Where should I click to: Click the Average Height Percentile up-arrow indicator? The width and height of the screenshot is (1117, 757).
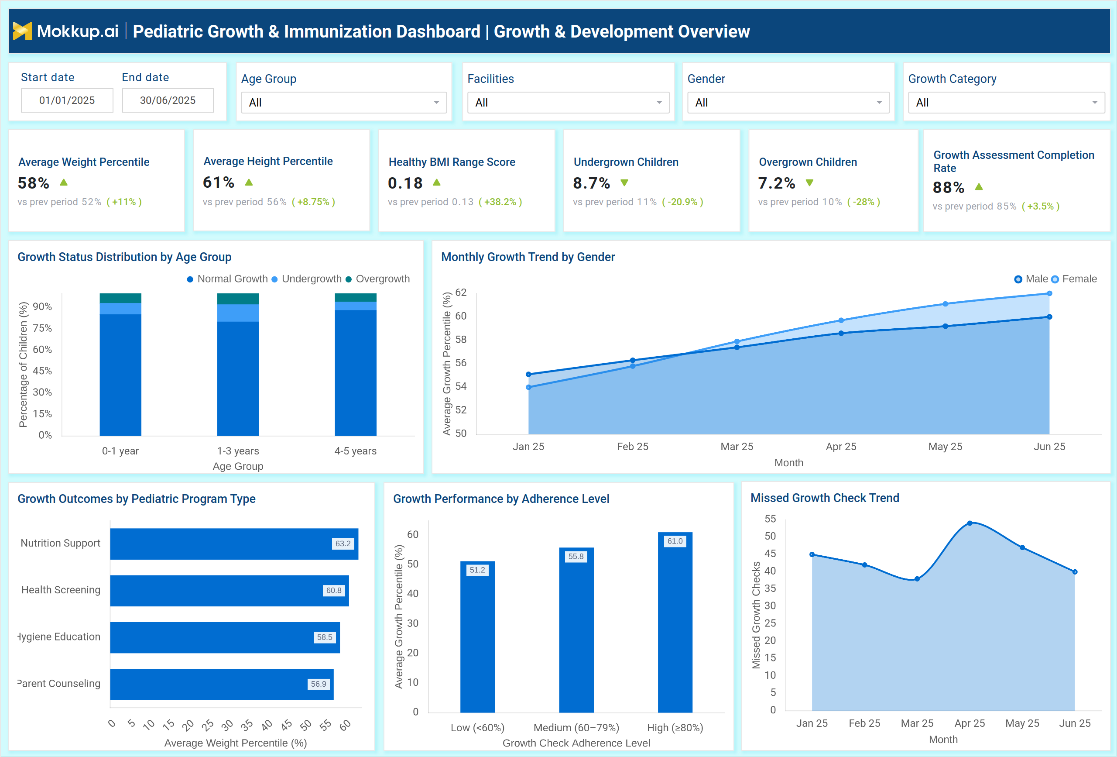(x=249, y=182)
